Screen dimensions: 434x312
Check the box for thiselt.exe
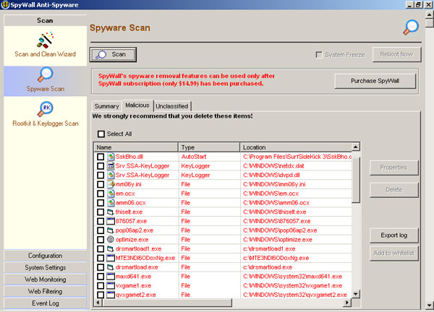point(101,212)
